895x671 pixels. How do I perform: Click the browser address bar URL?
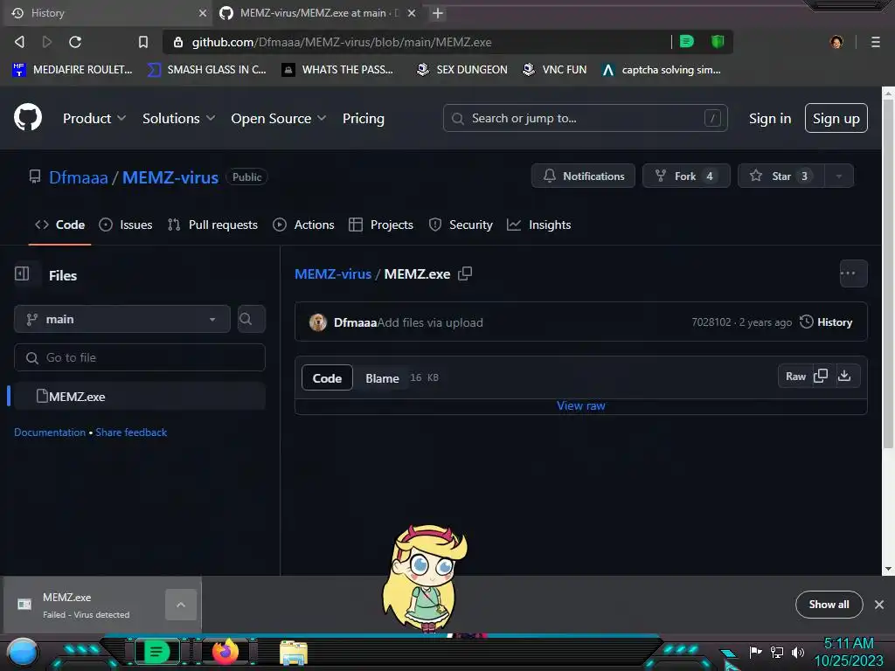(x=342, y=42)
